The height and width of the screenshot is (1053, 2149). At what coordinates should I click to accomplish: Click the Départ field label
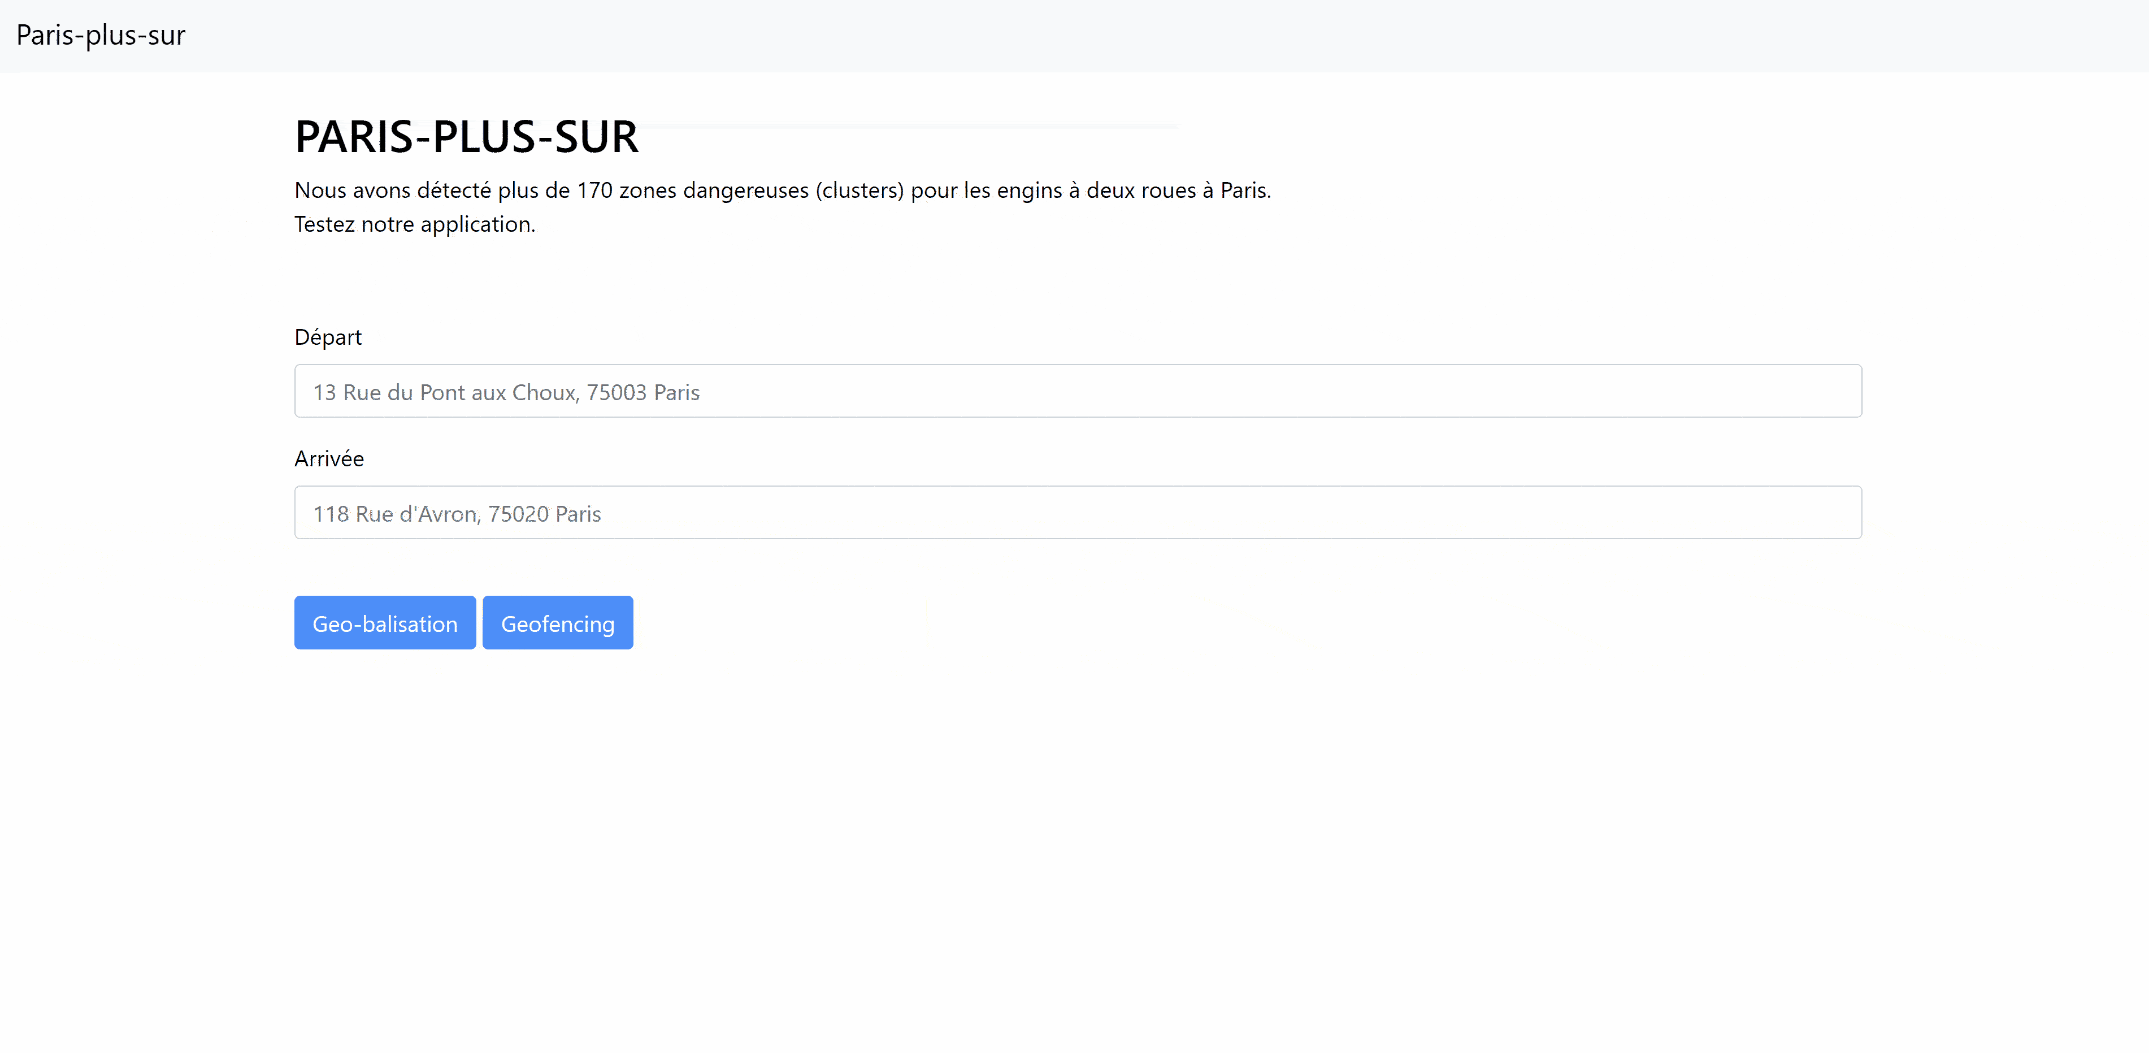pyautogui.click(x=328, y=337)
